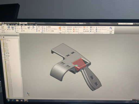Open the スタートアップ ribbon tab
The image size is (139, 104).
[x=30, y=25]
